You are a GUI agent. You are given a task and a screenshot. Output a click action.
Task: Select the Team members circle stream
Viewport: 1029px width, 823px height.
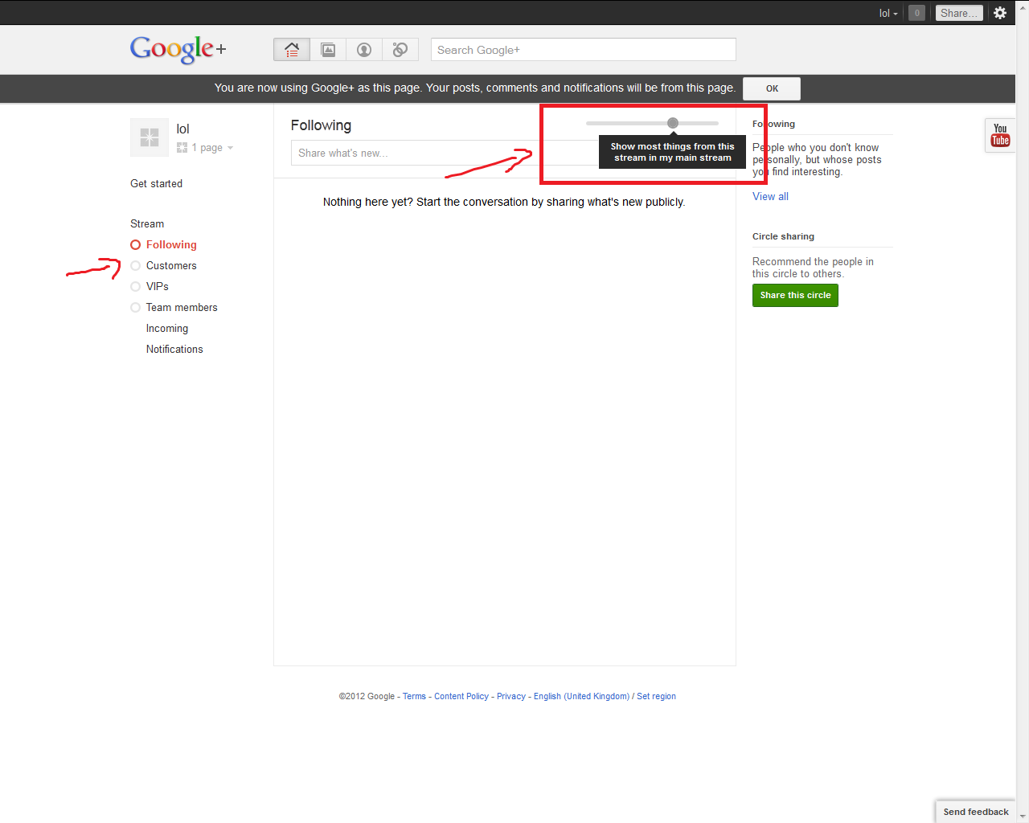click(182, 307)
